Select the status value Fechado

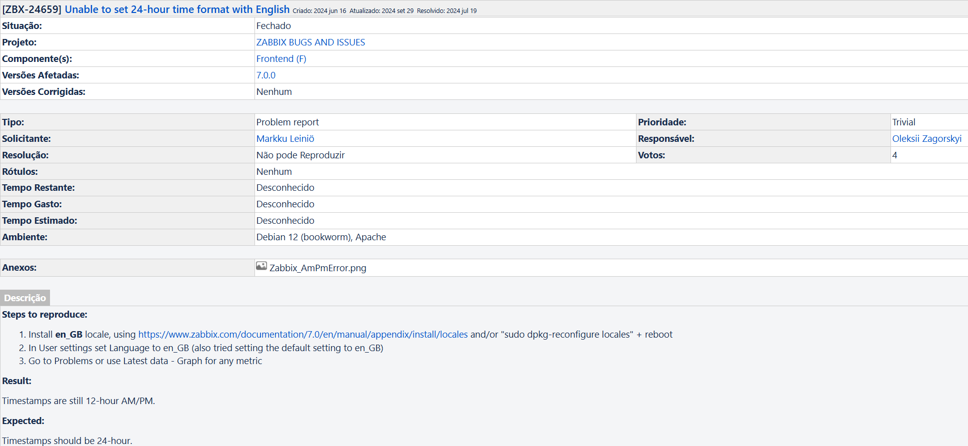tap(273, 26)
